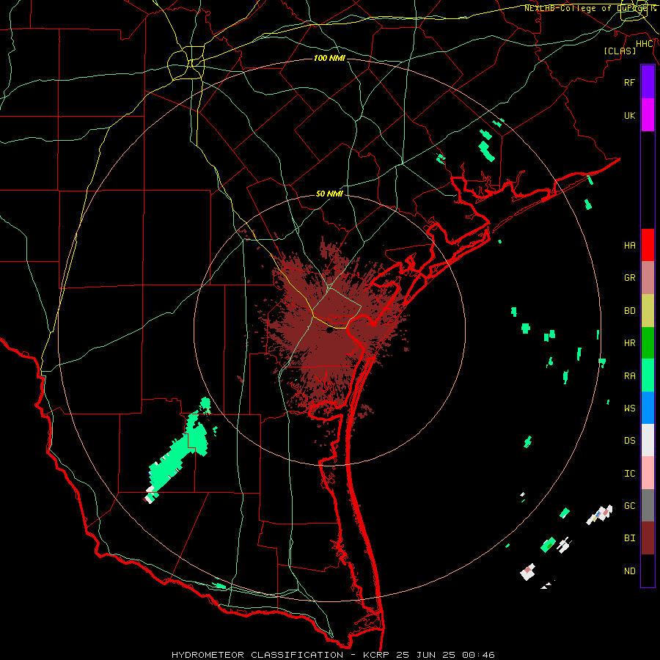Click the RF purple legend swatch
The image size is (660, 660).
pos(648,82)
